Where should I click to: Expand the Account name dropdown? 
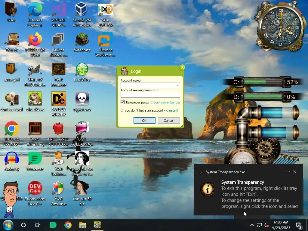tap(177, 85)
